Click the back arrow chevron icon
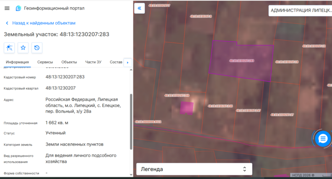The width and height of the screenshot is (332, 179). click(7, 23)
